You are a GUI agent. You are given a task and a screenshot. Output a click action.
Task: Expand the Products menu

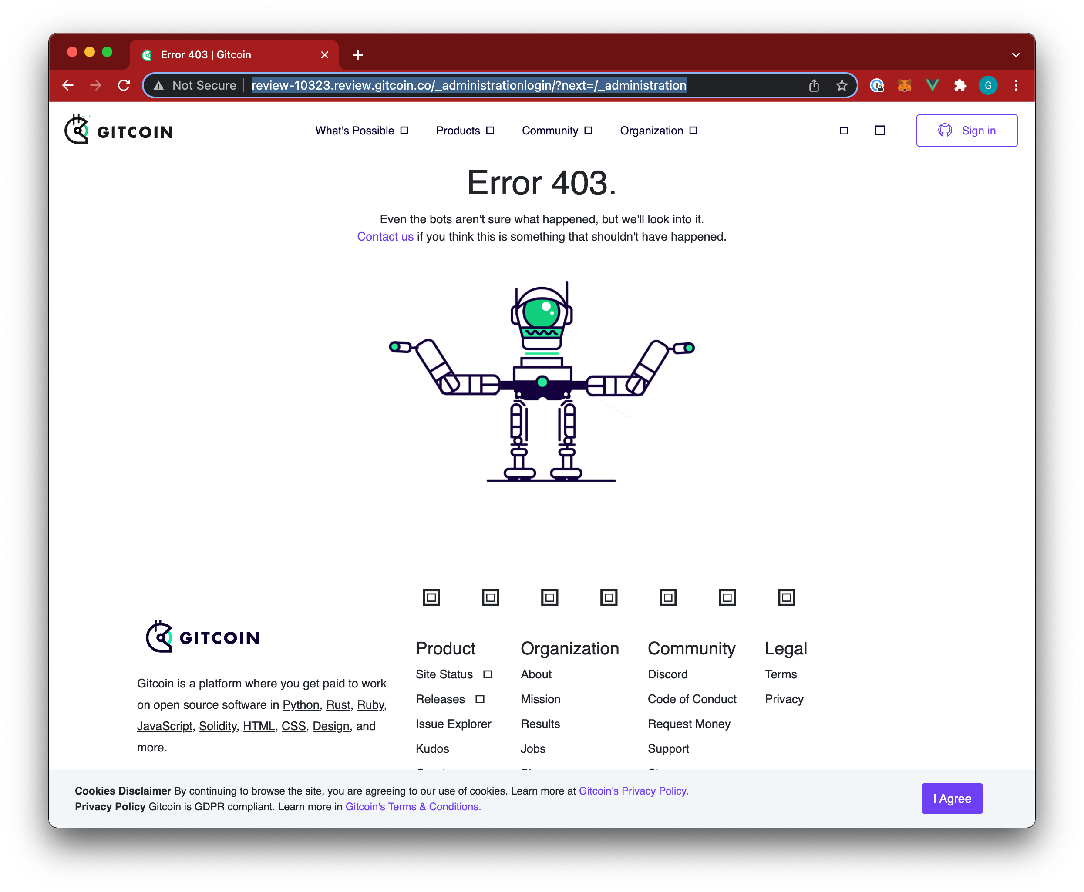(x=465, y=131)
